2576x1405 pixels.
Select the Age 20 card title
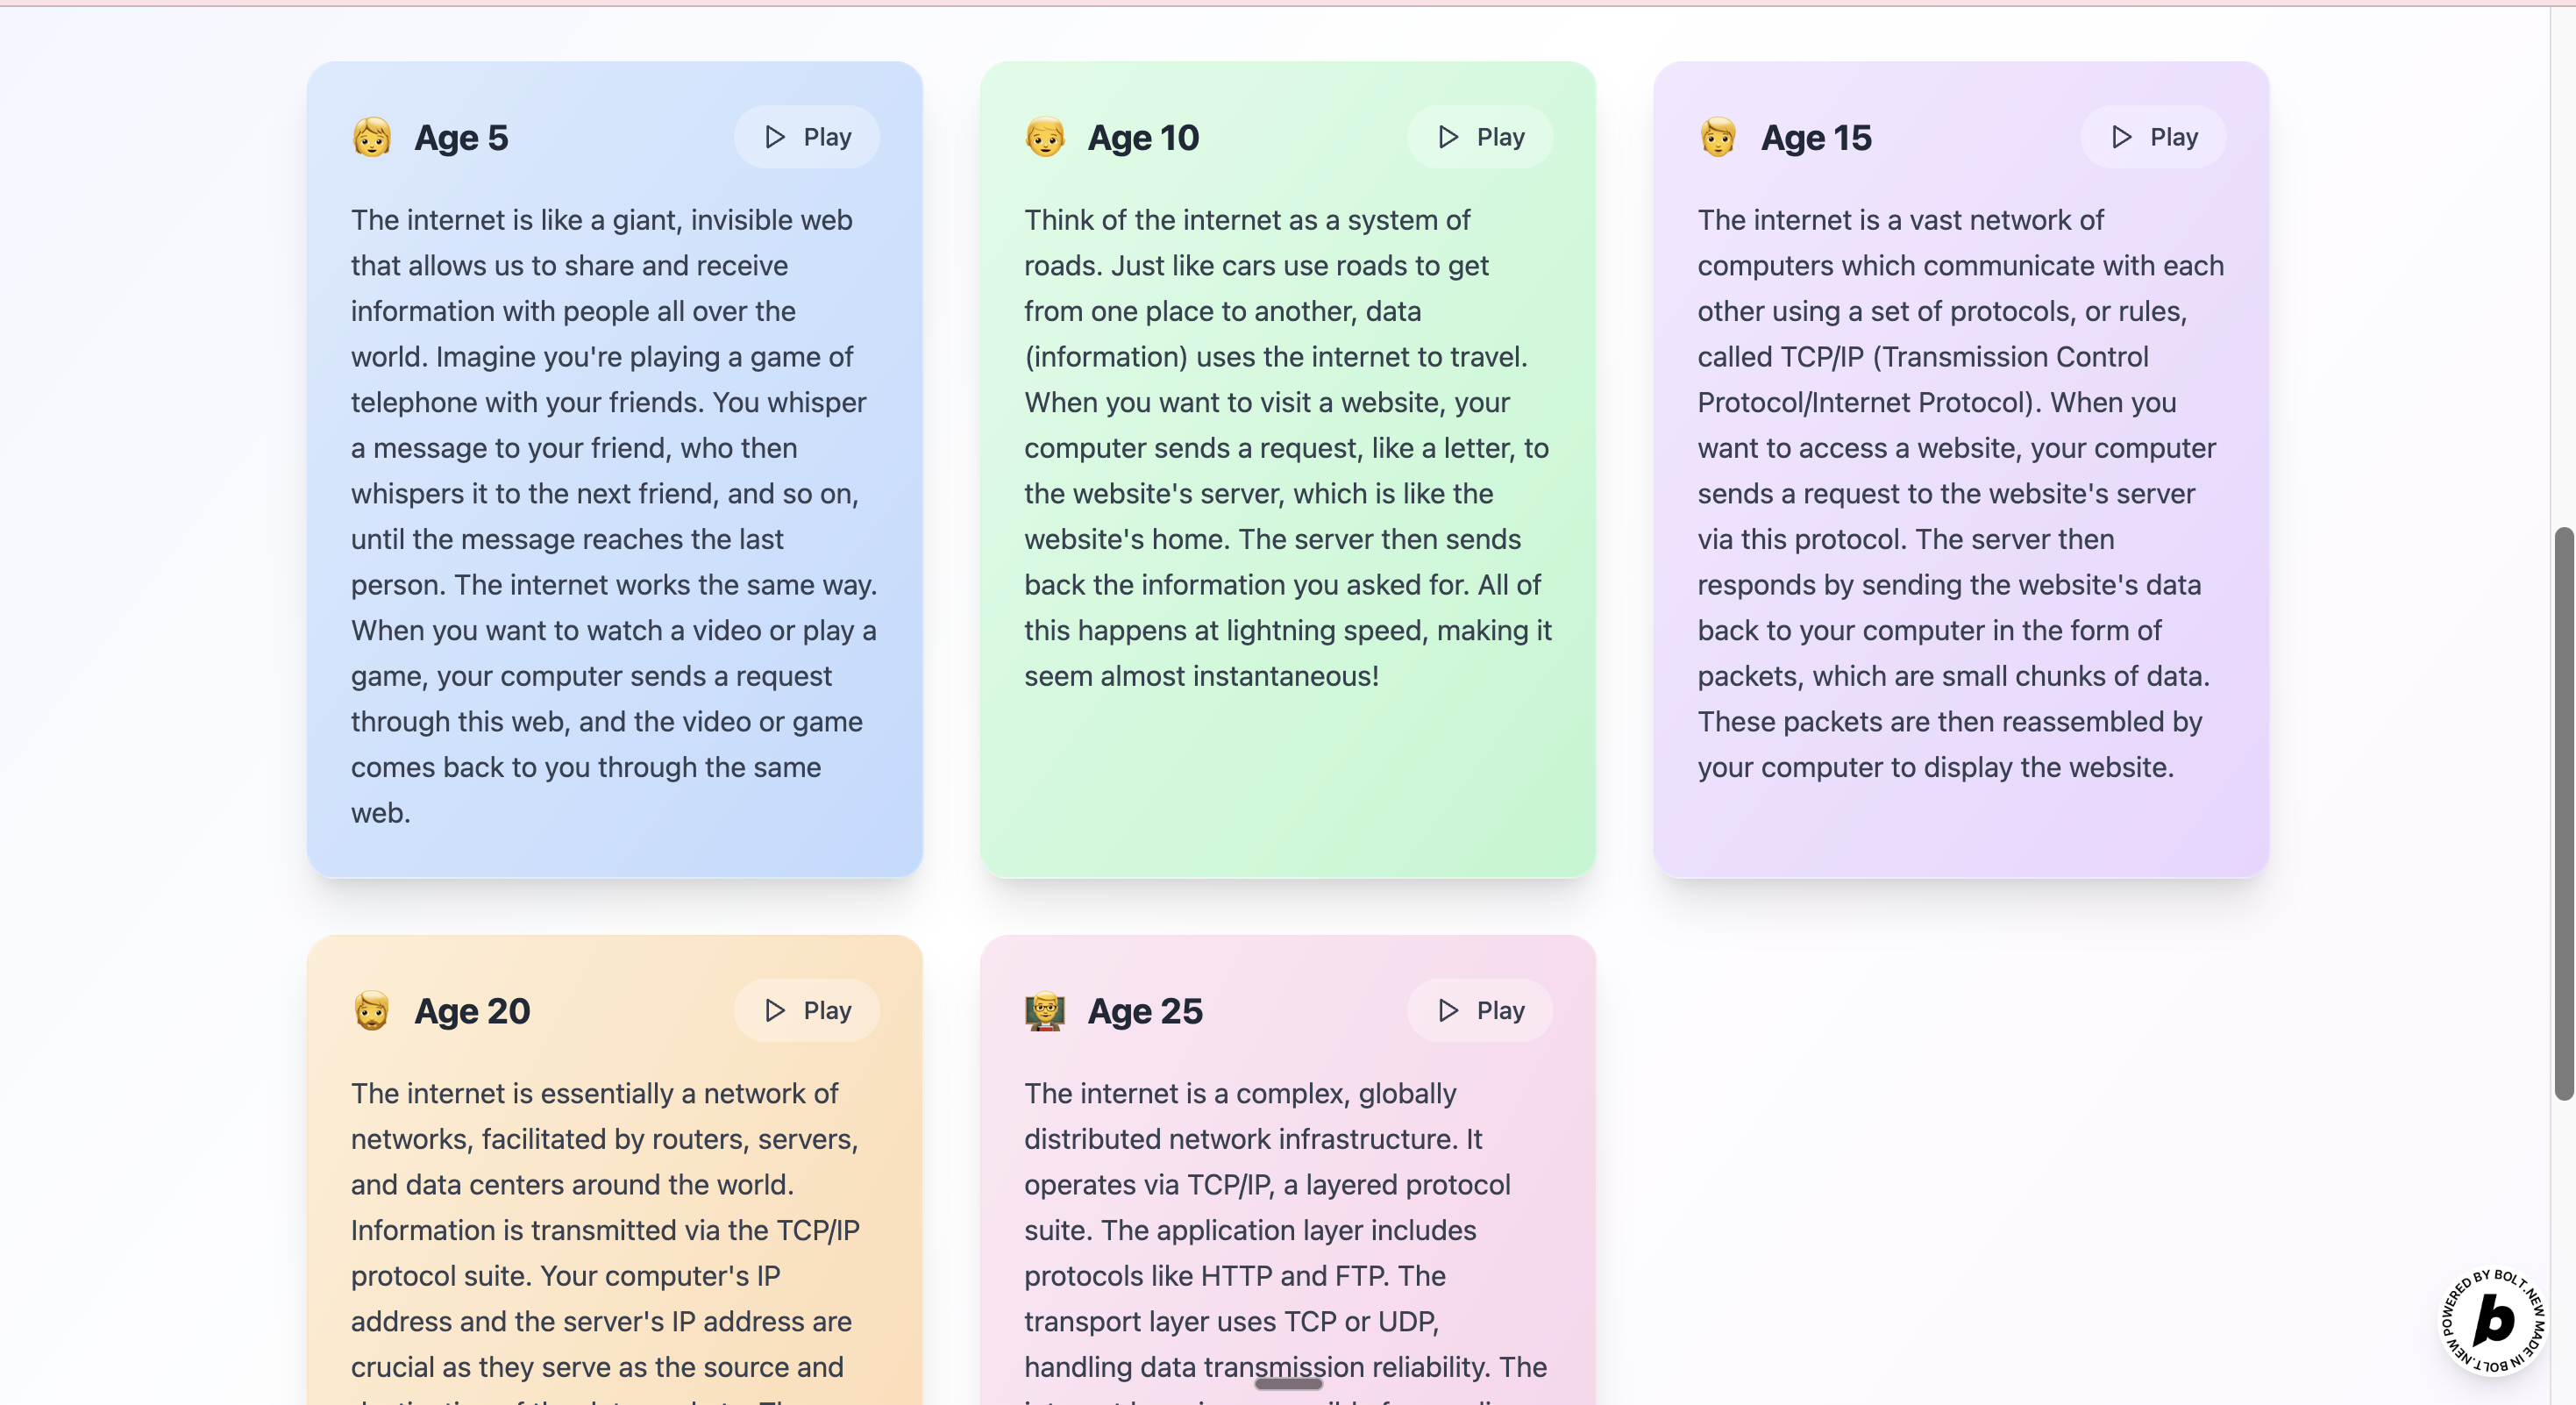click(x=472, y=1011)
